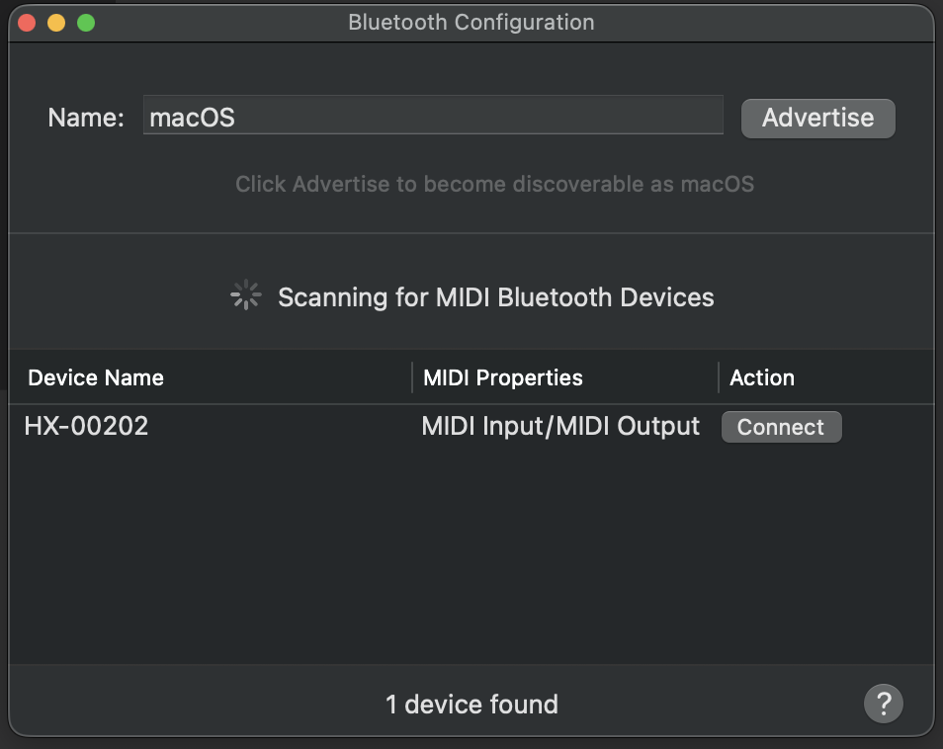The image size is (943, 749).
Task: Click the Bluetooth Configuration title bar
Action: tap(471, 23)
